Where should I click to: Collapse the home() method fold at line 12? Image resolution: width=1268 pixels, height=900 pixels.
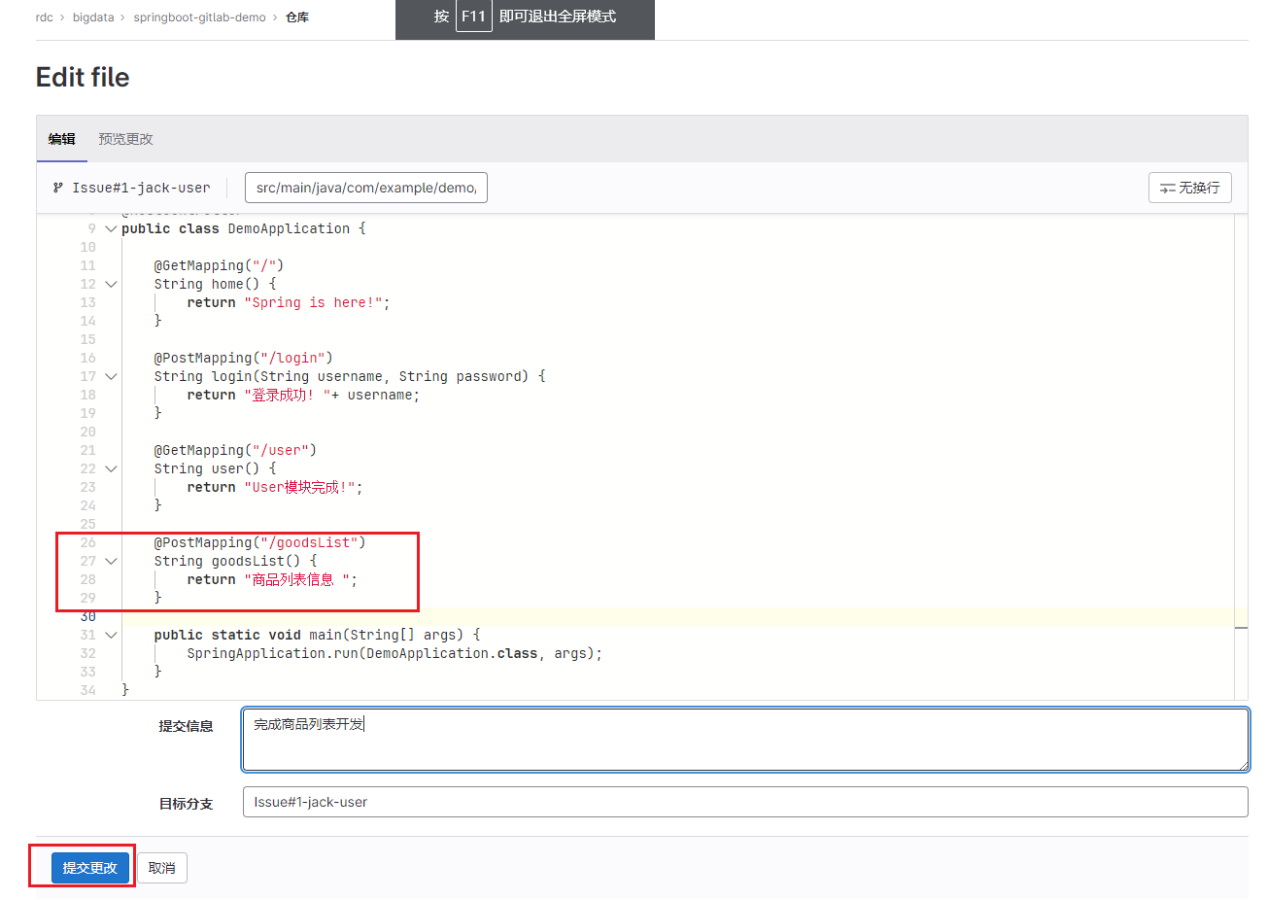pyautogui.click(x=111, y=285)
